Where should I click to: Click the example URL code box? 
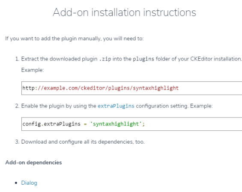click(x=131, y=88)
